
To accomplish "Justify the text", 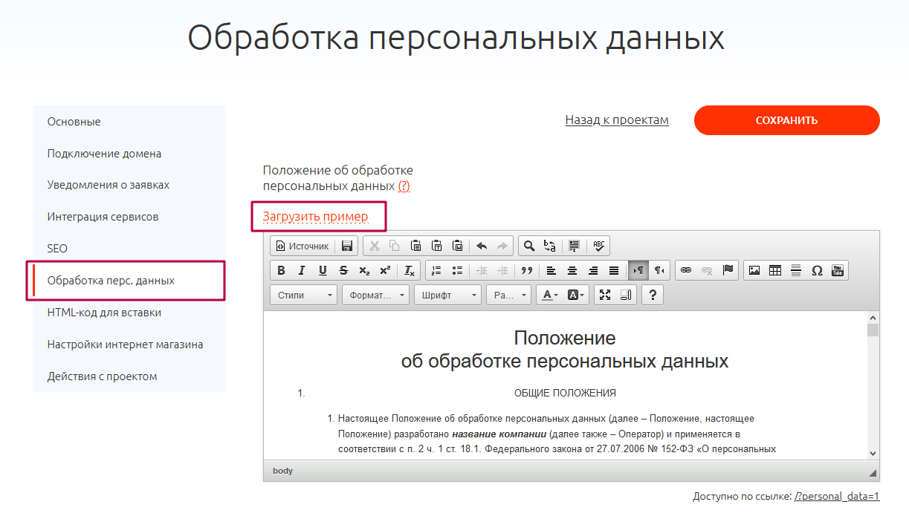I will pos(613,270).
